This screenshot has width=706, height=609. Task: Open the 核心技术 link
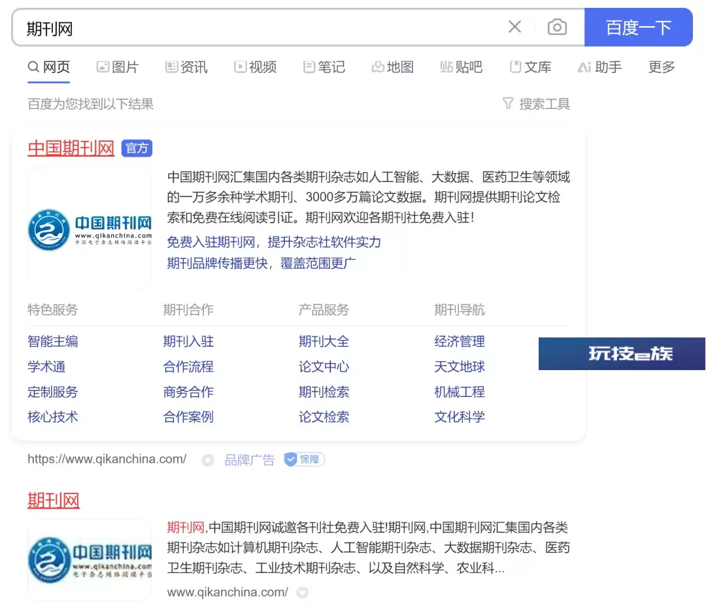click(53, 417)
